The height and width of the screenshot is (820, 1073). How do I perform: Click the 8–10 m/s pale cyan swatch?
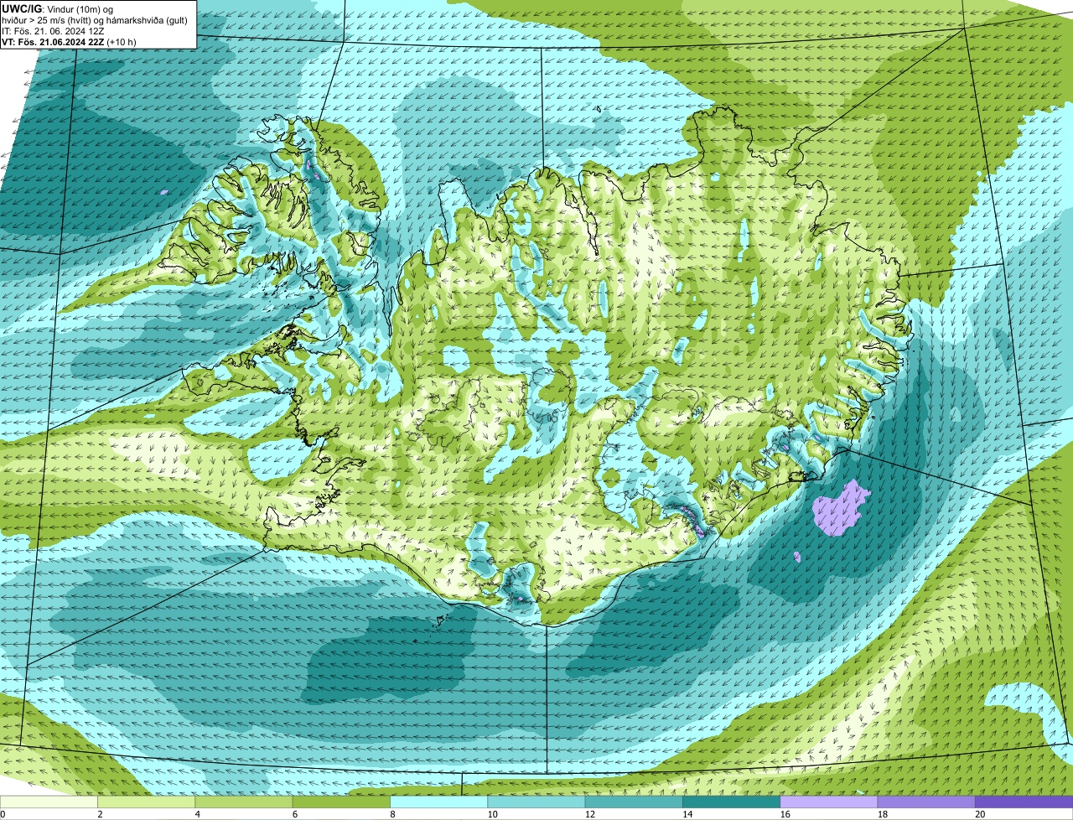(x=441, y=802)
